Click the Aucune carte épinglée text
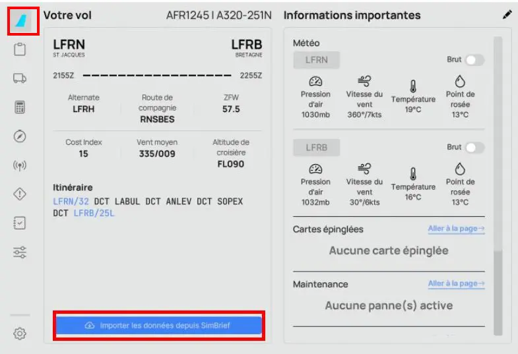Screen dimensions: 518x354 point(389,251)
